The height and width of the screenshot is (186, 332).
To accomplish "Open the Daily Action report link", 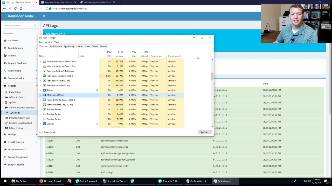I will tap(15, 92).
